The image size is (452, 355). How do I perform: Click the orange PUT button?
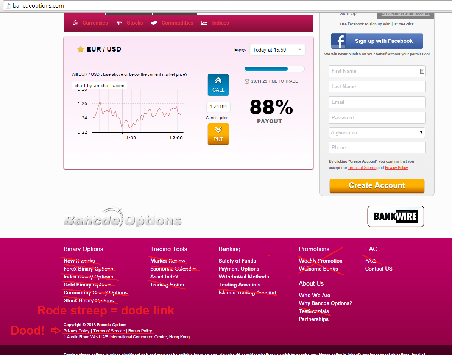[218, 134]
